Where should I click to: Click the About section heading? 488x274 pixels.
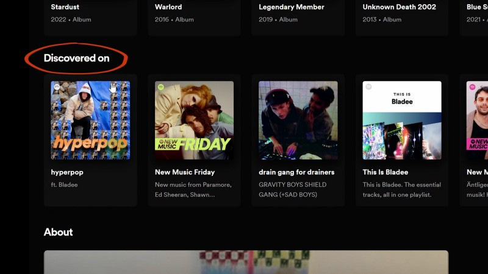point(58,232)
